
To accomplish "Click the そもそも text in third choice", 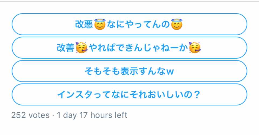I will [102, 71].
